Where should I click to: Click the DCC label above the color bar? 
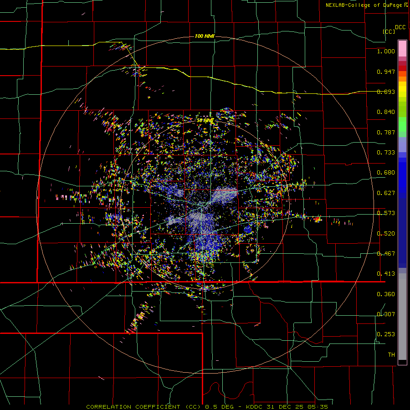click(x=400, y=27)
